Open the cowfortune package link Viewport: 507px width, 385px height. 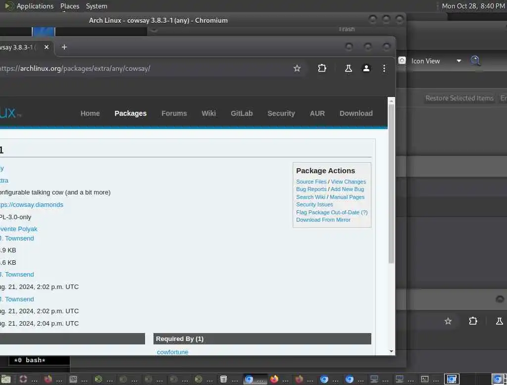(x=172, y=352)
